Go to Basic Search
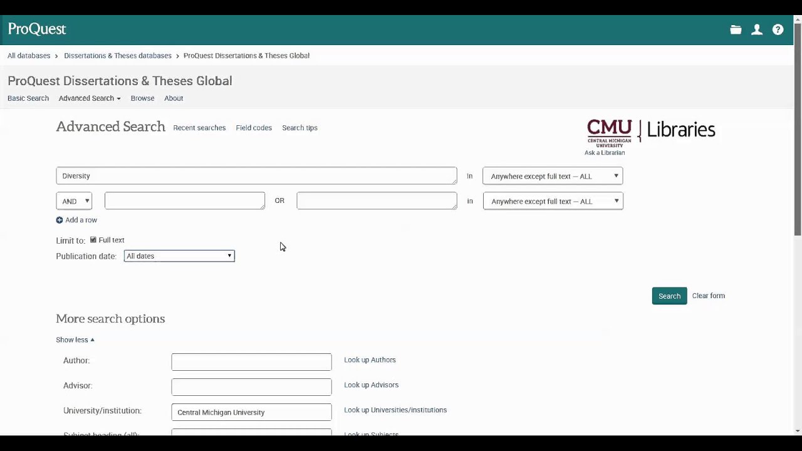This screenshot has height=451, width=802. (x=28, y=98)
